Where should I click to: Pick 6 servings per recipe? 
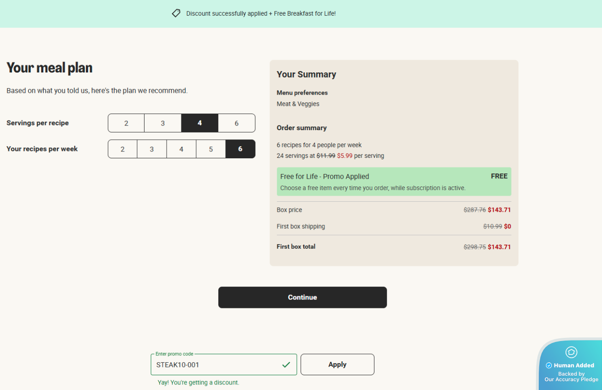click(236, 123)
